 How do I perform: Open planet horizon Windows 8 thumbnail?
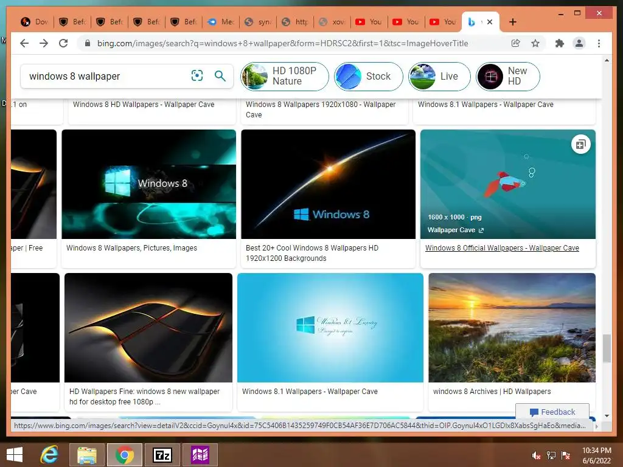pyautogui.click(x=328, y=184)
